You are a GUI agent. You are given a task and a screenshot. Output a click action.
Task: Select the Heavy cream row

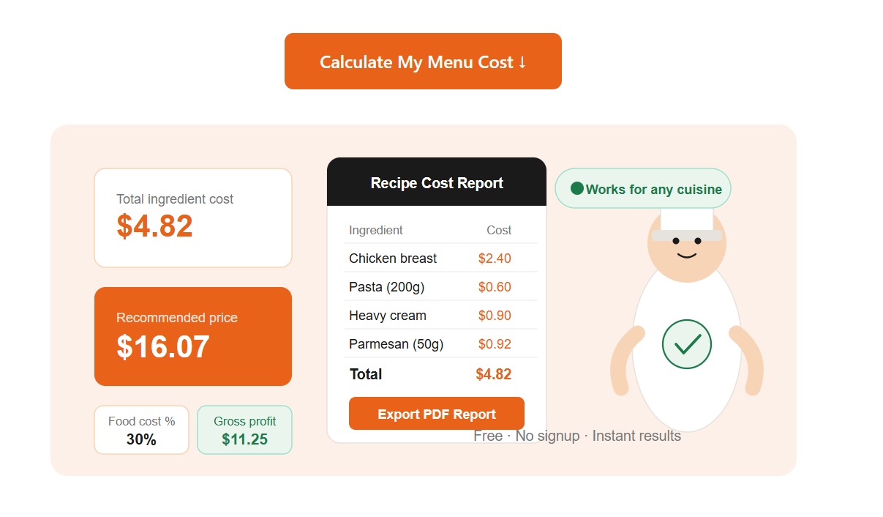[441, 316]
